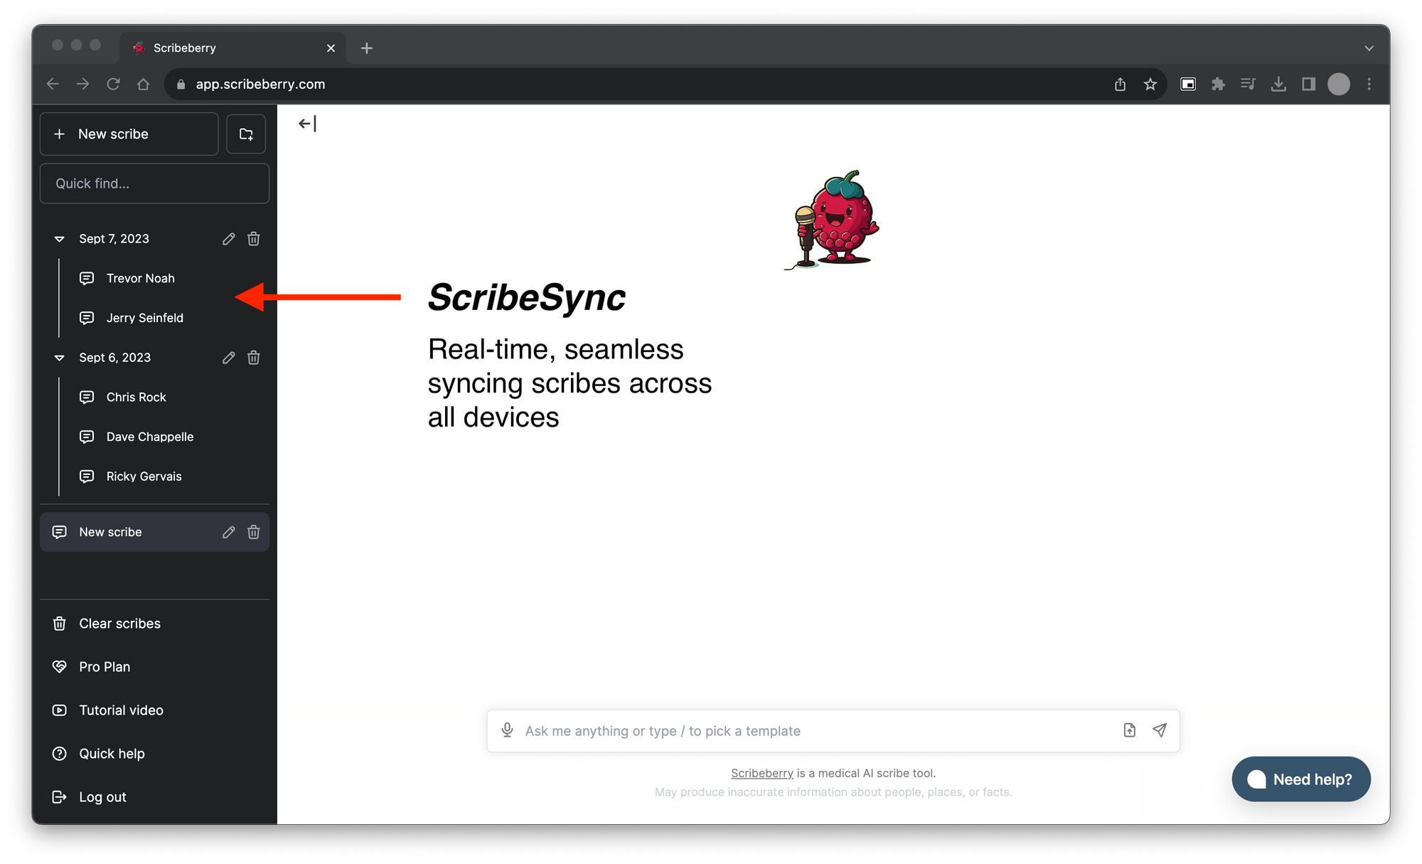This screenshot has height=864, width=1422.
Task: Switch to the Scribeberry tab
Action: click(x=232, y=48)
